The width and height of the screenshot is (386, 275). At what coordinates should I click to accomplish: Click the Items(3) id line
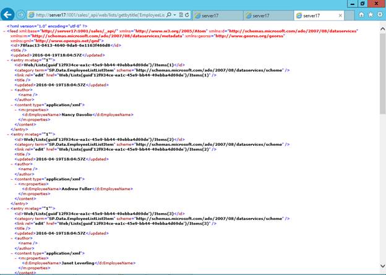point(100,213)
